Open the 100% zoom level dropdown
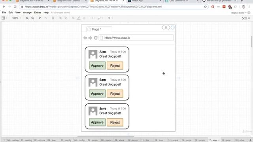The height and width of the screenshot is (142, 253). pyautogui.click(x=17, y=18)
